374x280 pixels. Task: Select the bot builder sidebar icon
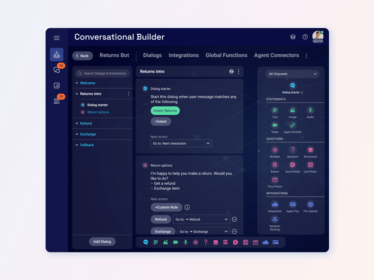coord(57,55)
